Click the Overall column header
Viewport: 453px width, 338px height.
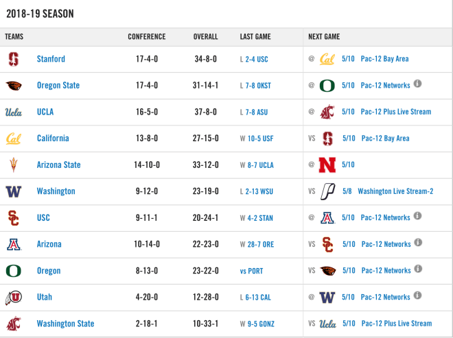[x=205, y=36]
